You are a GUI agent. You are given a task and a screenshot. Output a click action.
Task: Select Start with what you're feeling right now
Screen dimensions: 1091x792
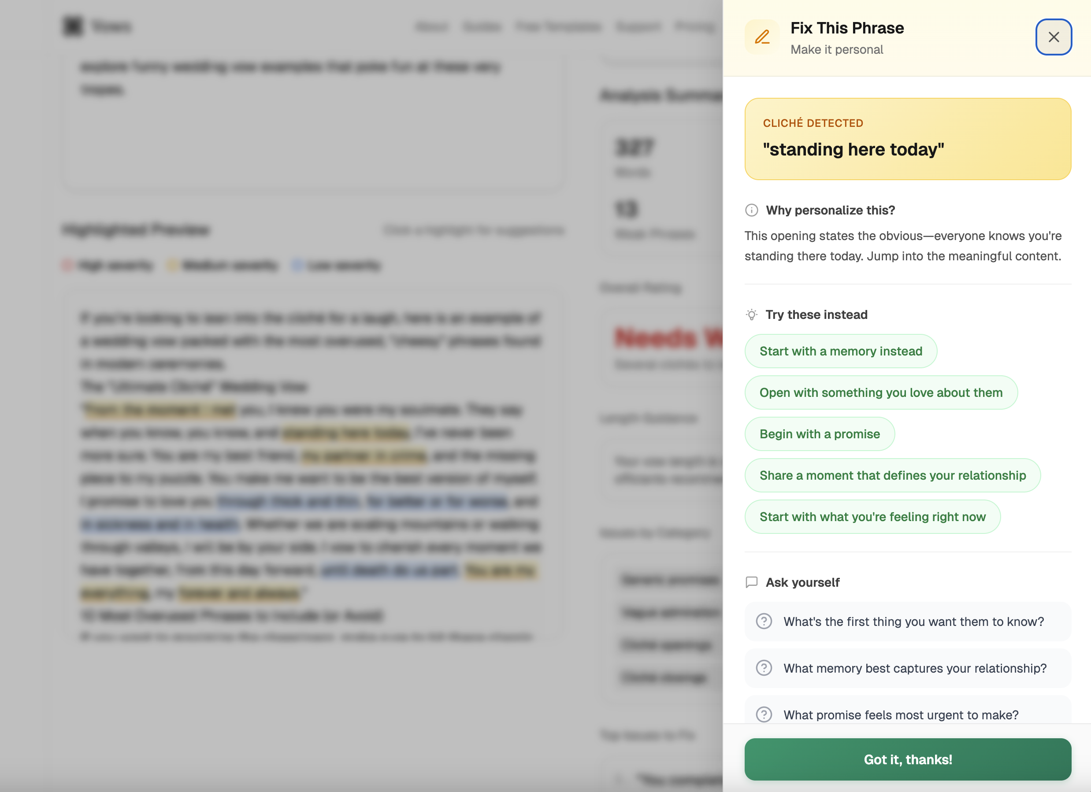pos(872,516)
